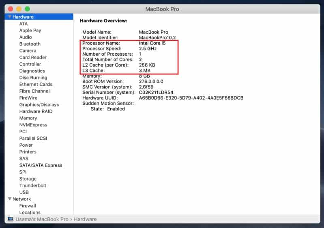The width and height of the screenshot is (324, 228).
Task: Select Apple Pay in sidebar
Action: pos(30,30)
